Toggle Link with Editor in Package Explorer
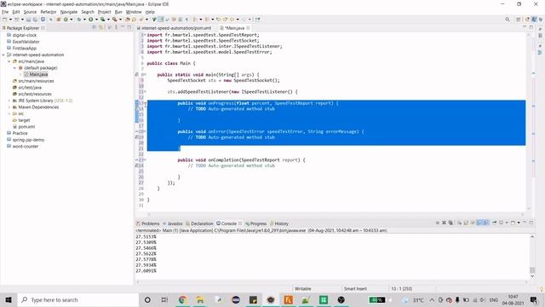 point(101,27)
